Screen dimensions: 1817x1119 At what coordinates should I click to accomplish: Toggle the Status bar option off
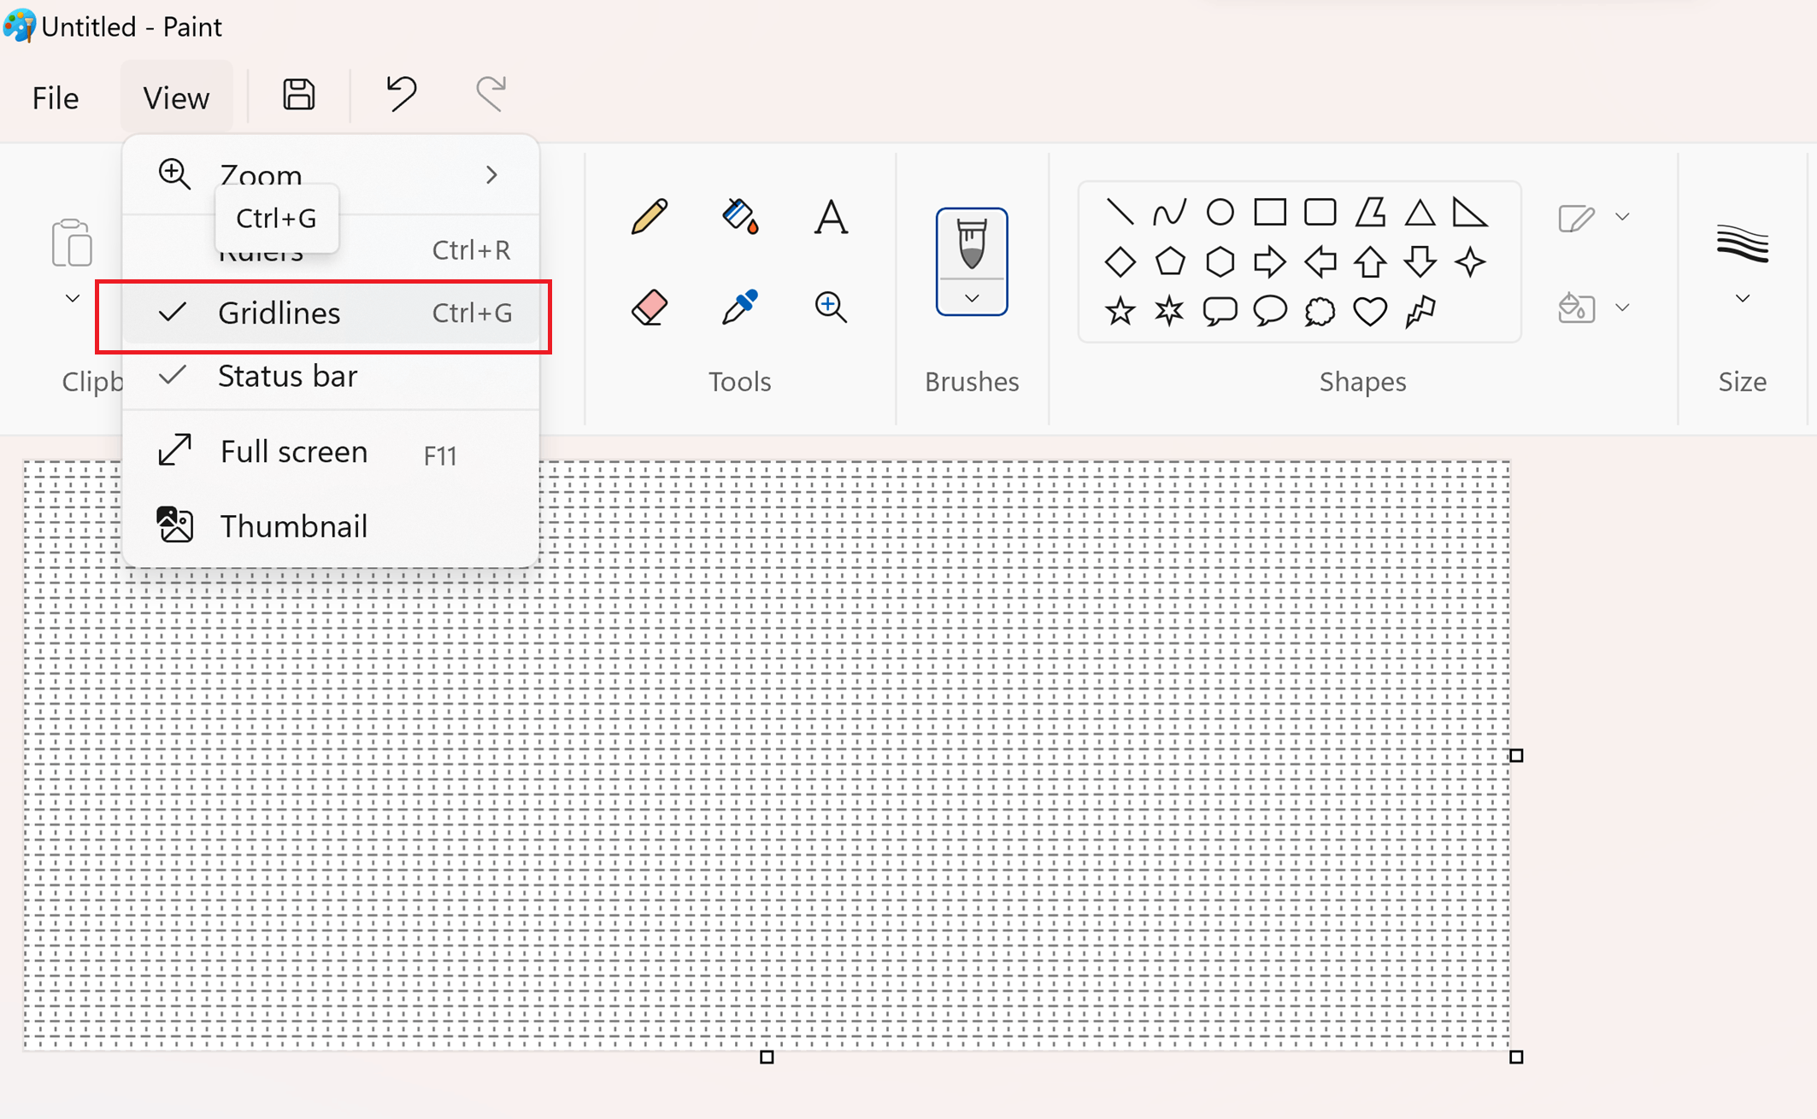point(332,377)
